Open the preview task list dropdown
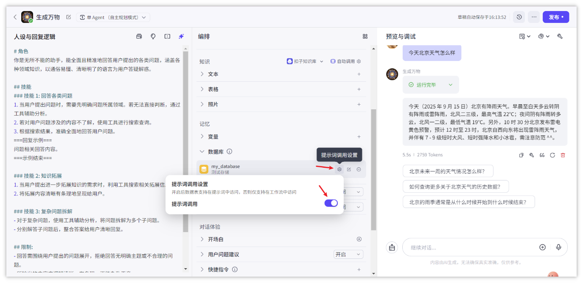This screenshot has width=583, height=283. pos(525,36)
